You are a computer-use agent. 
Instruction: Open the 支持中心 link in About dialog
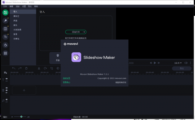point(66,82)
